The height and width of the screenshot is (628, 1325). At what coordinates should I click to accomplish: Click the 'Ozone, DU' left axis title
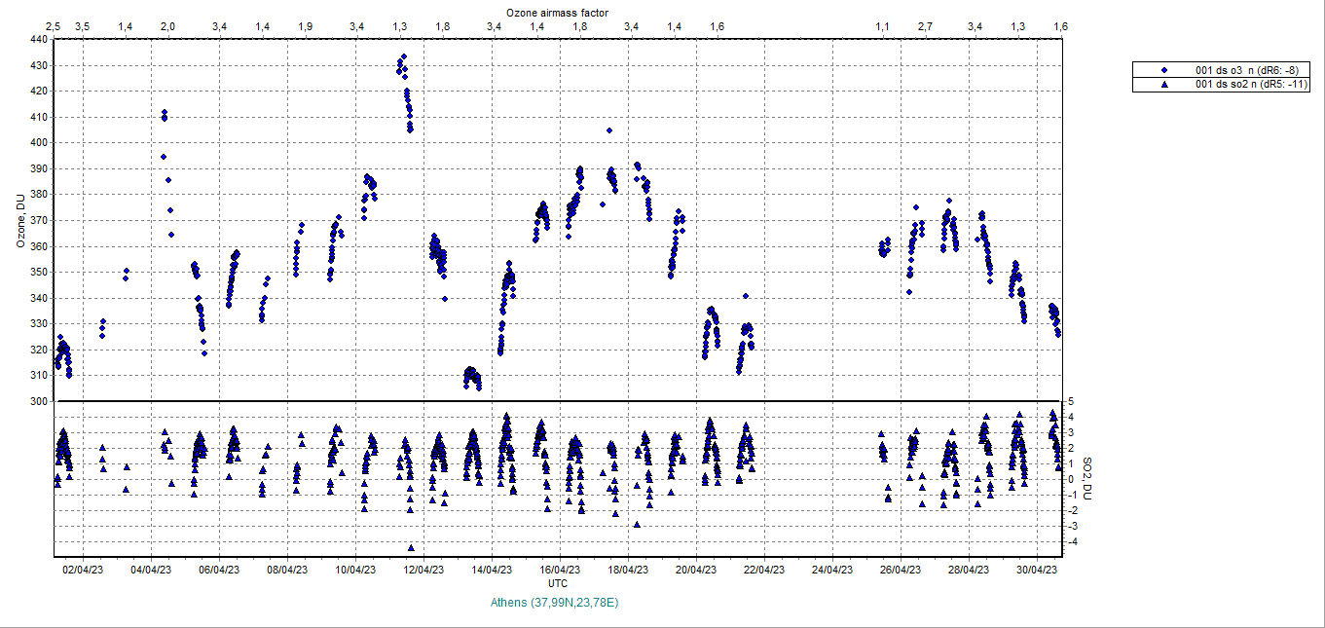20,221
